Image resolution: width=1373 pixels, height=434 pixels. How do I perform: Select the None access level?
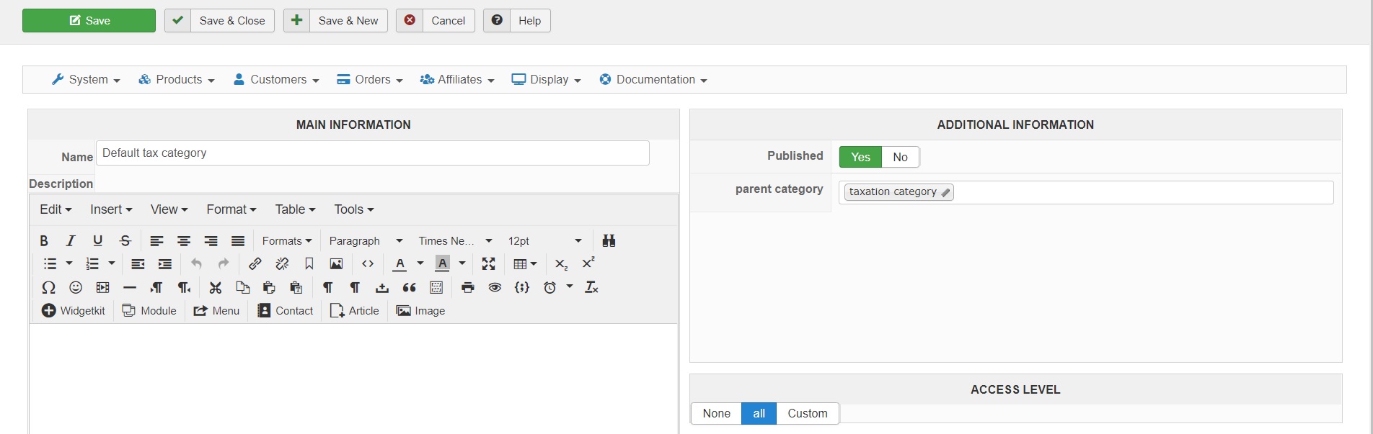pos(716,413)
